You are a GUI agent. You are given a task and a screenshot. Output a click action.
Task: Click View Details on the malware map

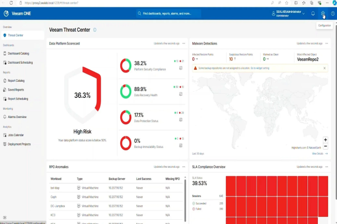[x=319, y=154]
